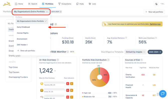Viewport: 168px width, 99px height.
Task: Click the orange 0 badge for Ames grantee
Action: (71, 90)
